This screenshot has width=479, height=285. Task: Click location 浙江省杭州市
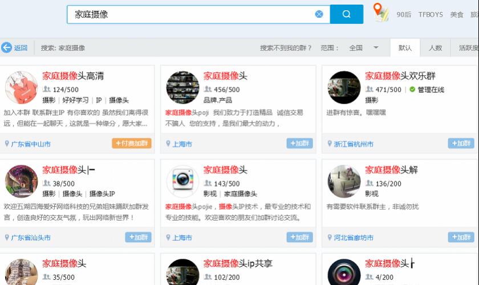(x=354, y=144)
